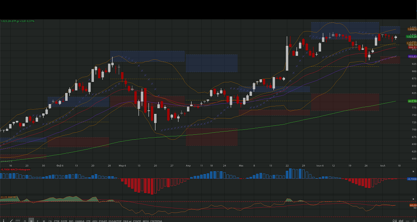Click the orange 1.048,5 band tag
Viewport: 417px width, 222px height.
[412, 29]
